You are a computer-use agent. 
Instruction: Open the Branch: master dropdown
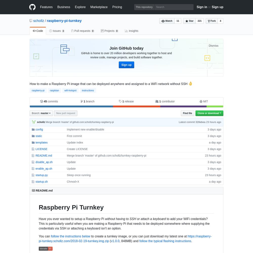coord(41,113)
